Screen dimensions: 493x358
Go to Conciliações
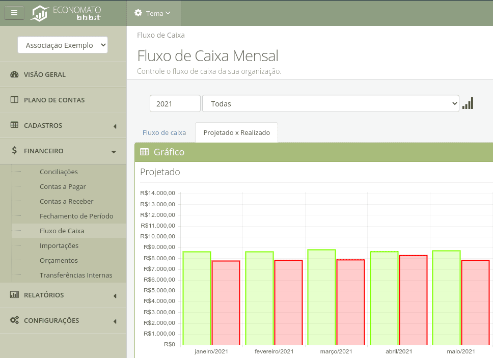[x=59, y=172]
